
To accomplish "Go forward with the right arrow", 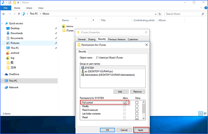I will 10,14.
